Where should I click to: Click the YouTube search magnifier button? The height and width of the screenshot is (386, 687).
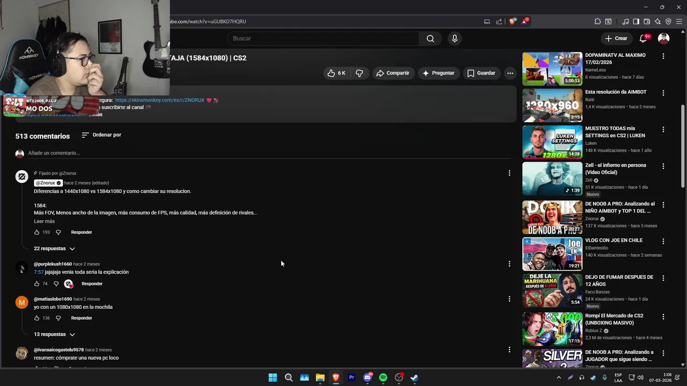tap(430, 39)
